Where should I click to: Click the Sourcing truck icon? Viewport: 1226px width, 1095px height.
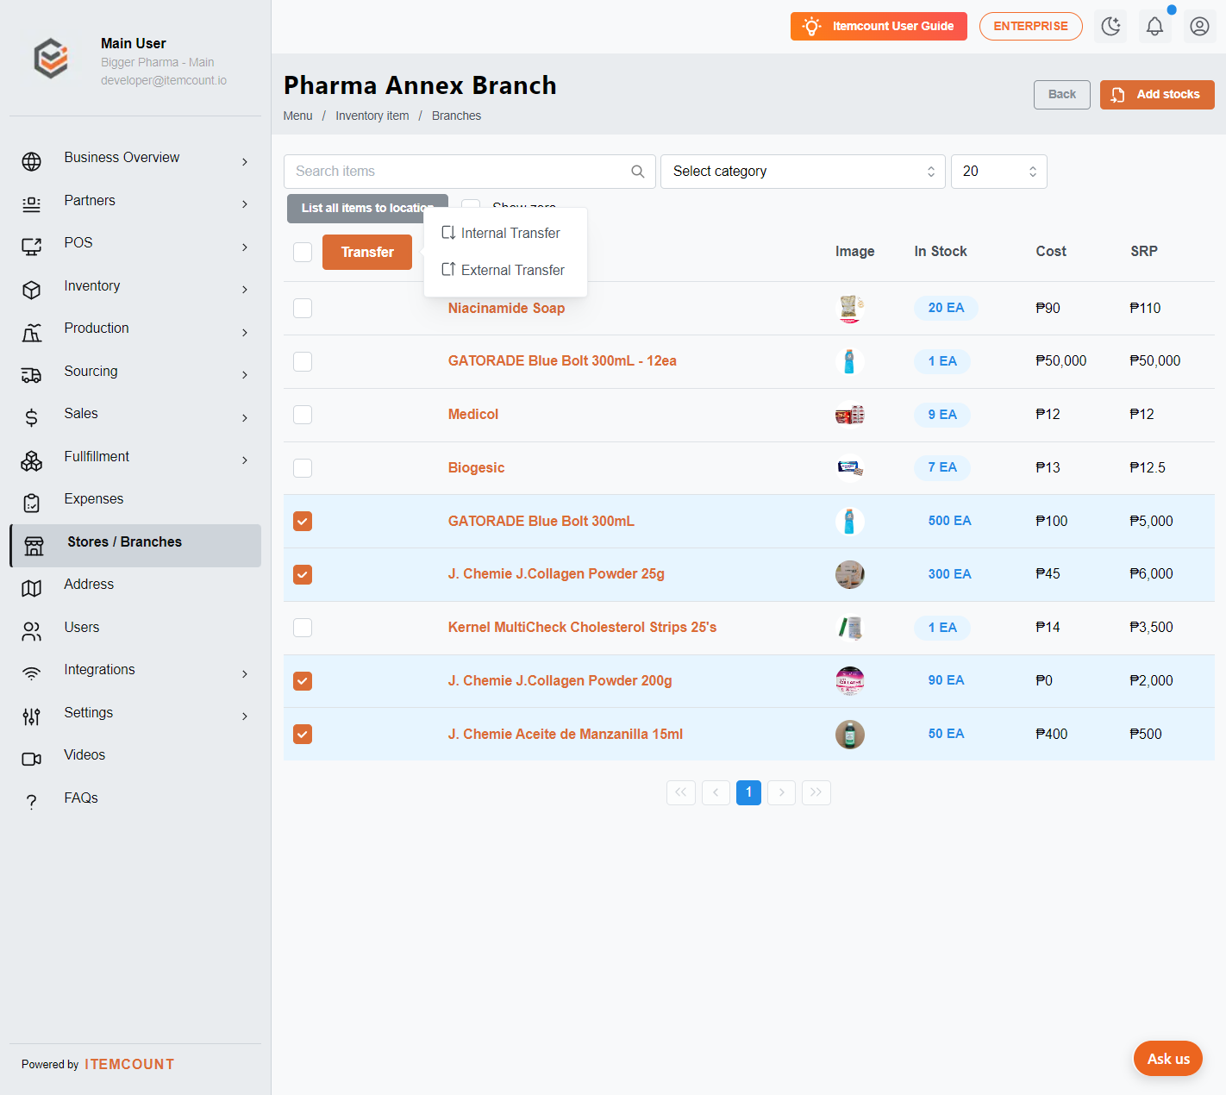32,375
